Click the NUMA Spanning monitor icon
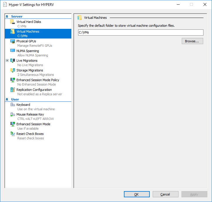Viewport: 212px width, 202px height. click(x=13, y=51)
